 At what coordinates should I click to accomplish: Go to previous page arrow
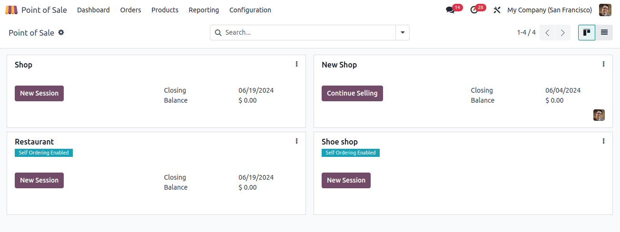547,32
